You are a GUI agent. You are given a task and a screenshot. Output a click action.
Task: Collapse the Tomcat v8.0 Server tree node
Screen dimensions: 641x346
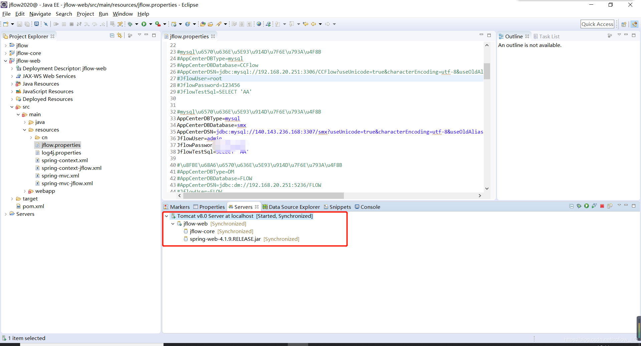[166, 216]
